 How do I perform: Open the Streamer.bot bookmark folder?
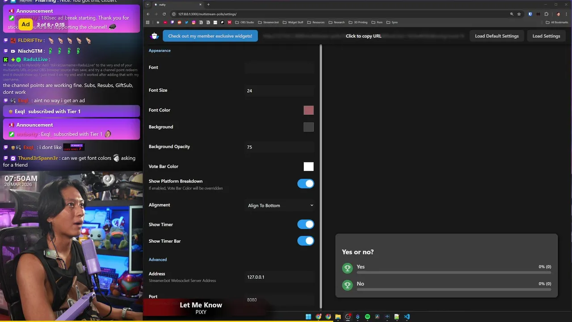coord(268,22)
